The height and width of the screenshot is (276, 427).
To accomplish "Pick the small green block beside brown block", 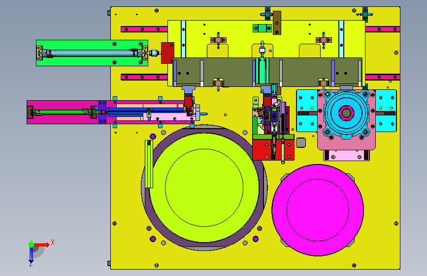I will [262, 28].
